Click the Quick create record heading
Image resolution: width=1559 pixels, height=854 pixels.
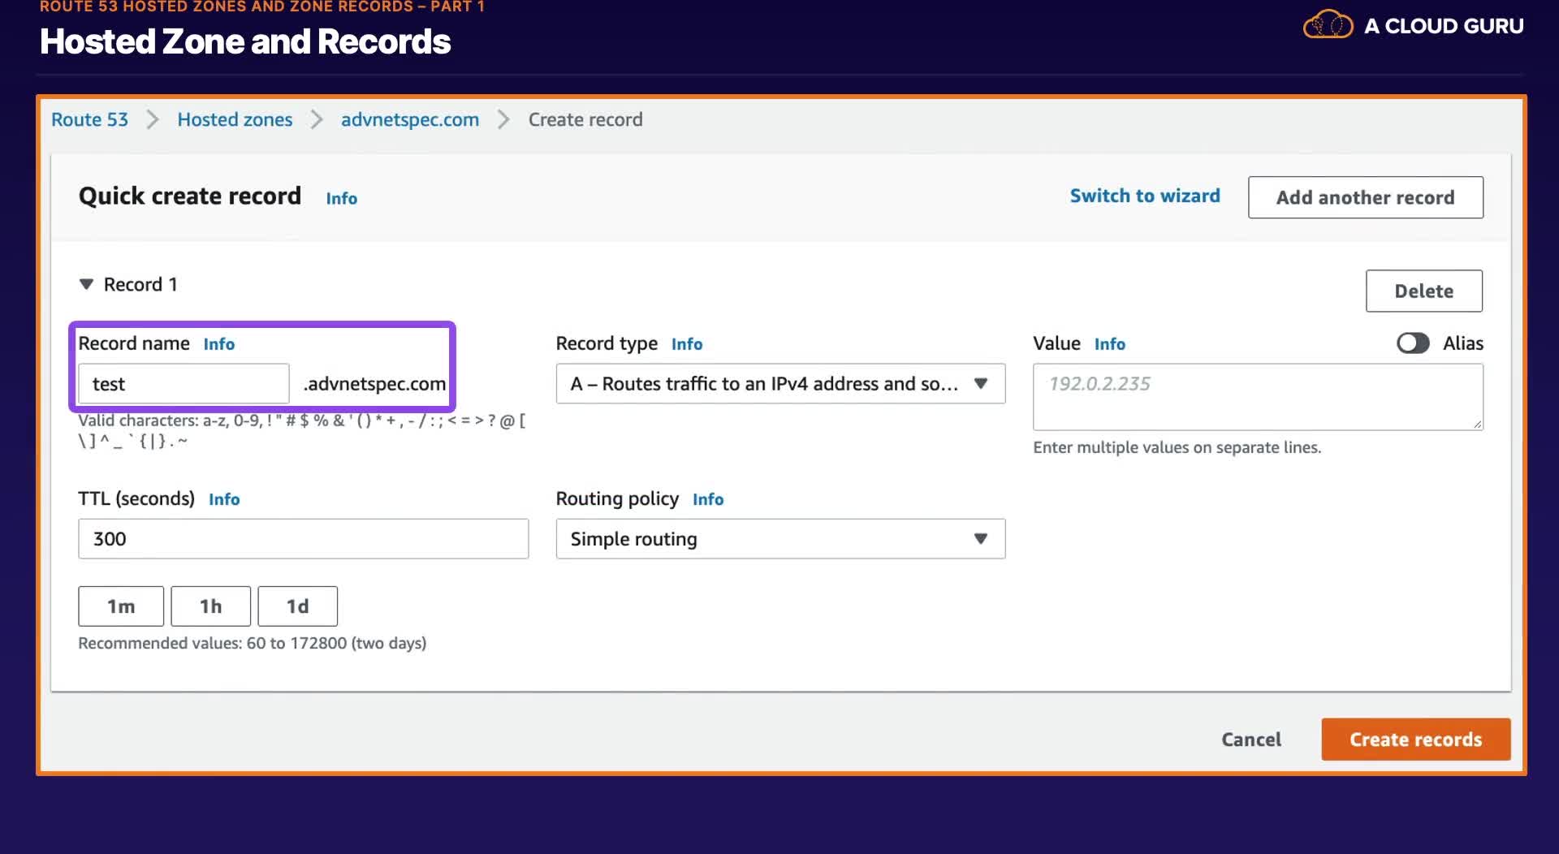190,196
